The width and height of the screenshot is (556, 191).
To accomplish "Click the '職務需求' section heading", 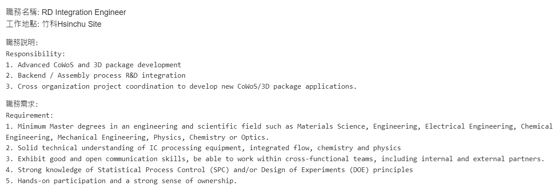I will [x=21, y=104].
